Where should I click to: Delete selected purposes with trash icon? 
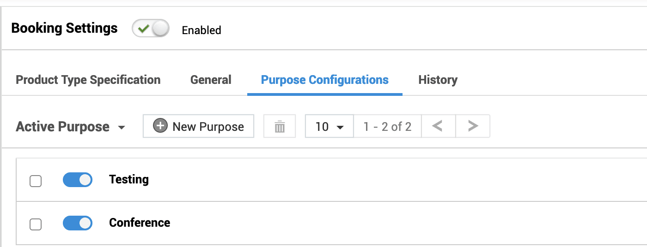280,126
